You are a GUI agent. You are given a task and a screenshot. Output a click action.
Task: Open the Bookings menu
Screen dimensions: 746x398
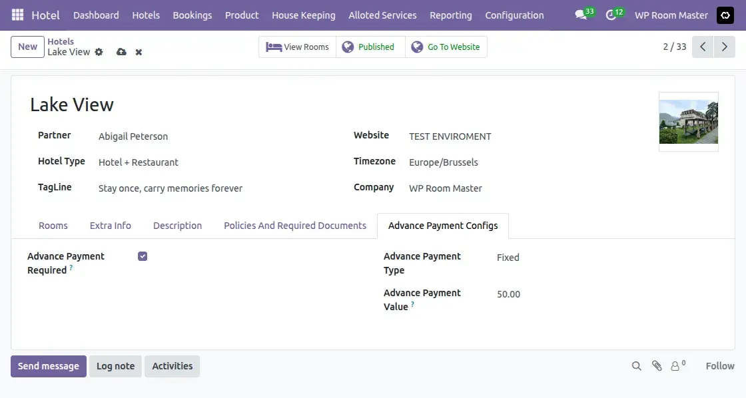tap(192, 15)
